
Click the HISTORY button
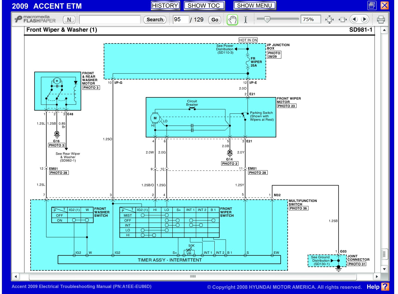165,5
